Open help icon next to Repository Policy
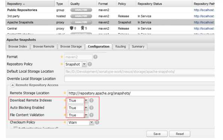 90,64
